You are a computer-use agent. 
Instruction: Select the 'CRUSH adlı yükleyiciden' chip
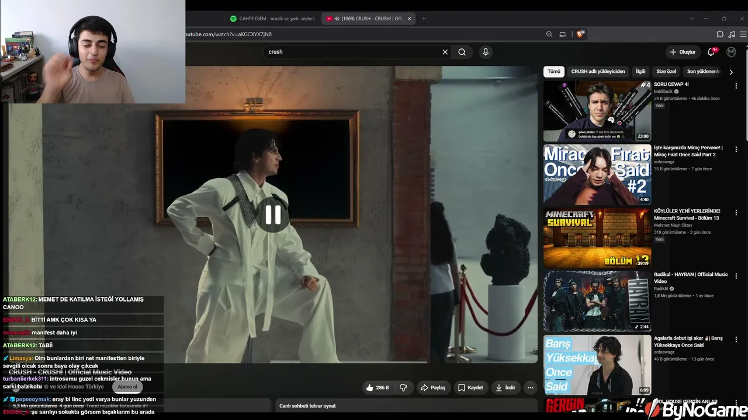[x=598, y=72]
